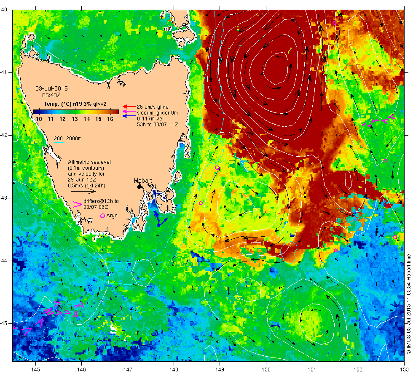This screenshot has width=413, height=379.
Task: Click the 151 longitude axis label
Action: point(312,370)
